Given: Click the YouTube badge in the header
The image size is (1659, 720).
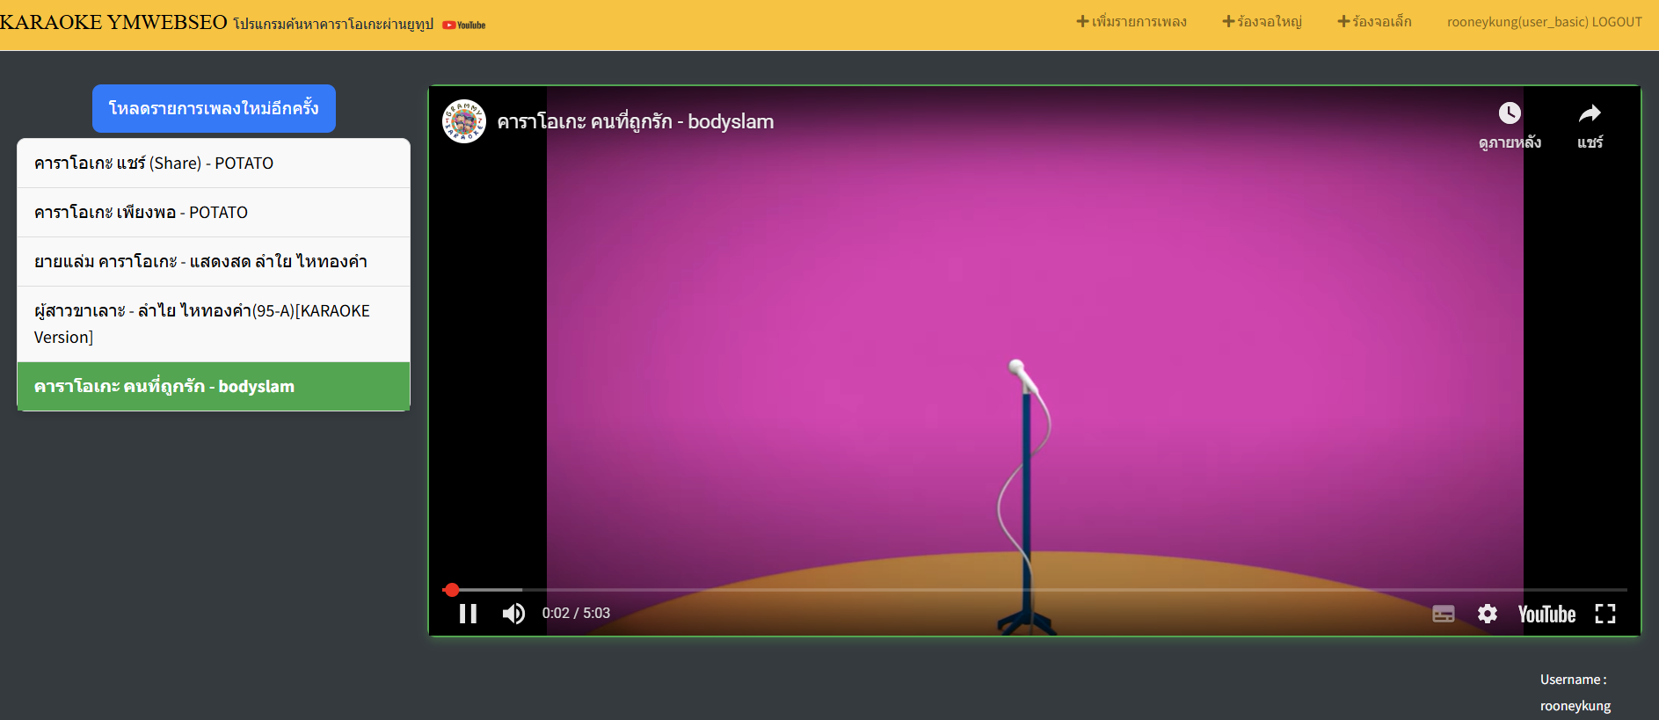Looking at the screenshot, I should coord(464,25).
